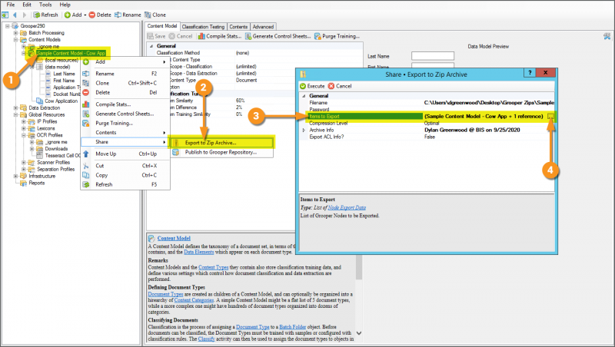Click the red Cancel icon in Export dialog
The height and width of the screenshot is (347, 615).
point(331,86)
